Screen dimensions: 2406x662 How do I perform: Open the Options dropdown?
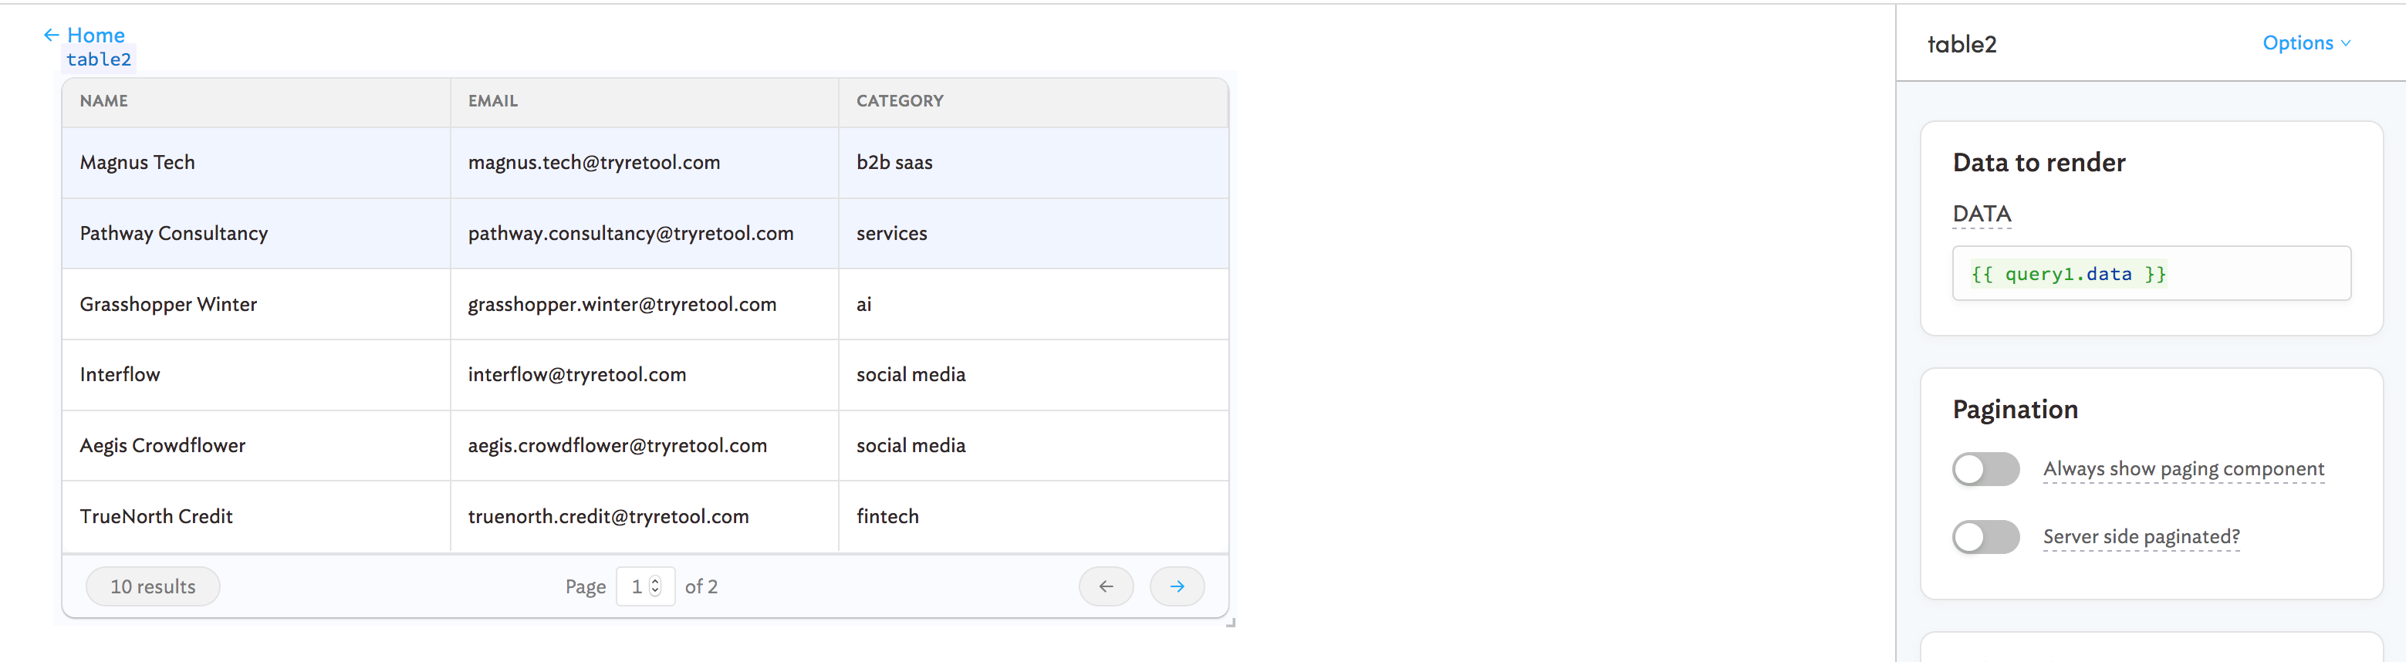(x=2305, y=43)
